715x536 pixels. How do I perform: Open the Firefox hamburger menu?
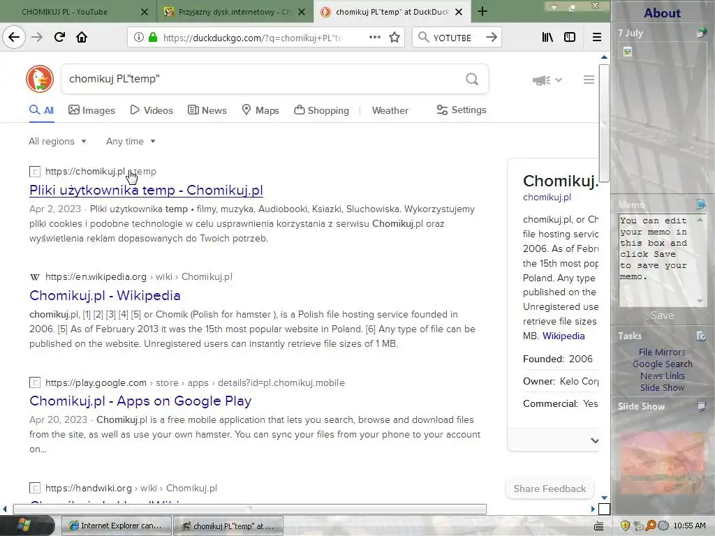tap(596, 38)
